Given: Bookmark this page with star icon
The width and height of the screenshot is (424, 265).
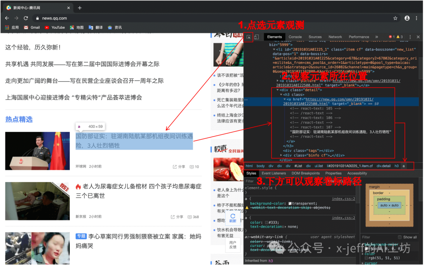Looking at the screenshot, I should click(395, 18).
